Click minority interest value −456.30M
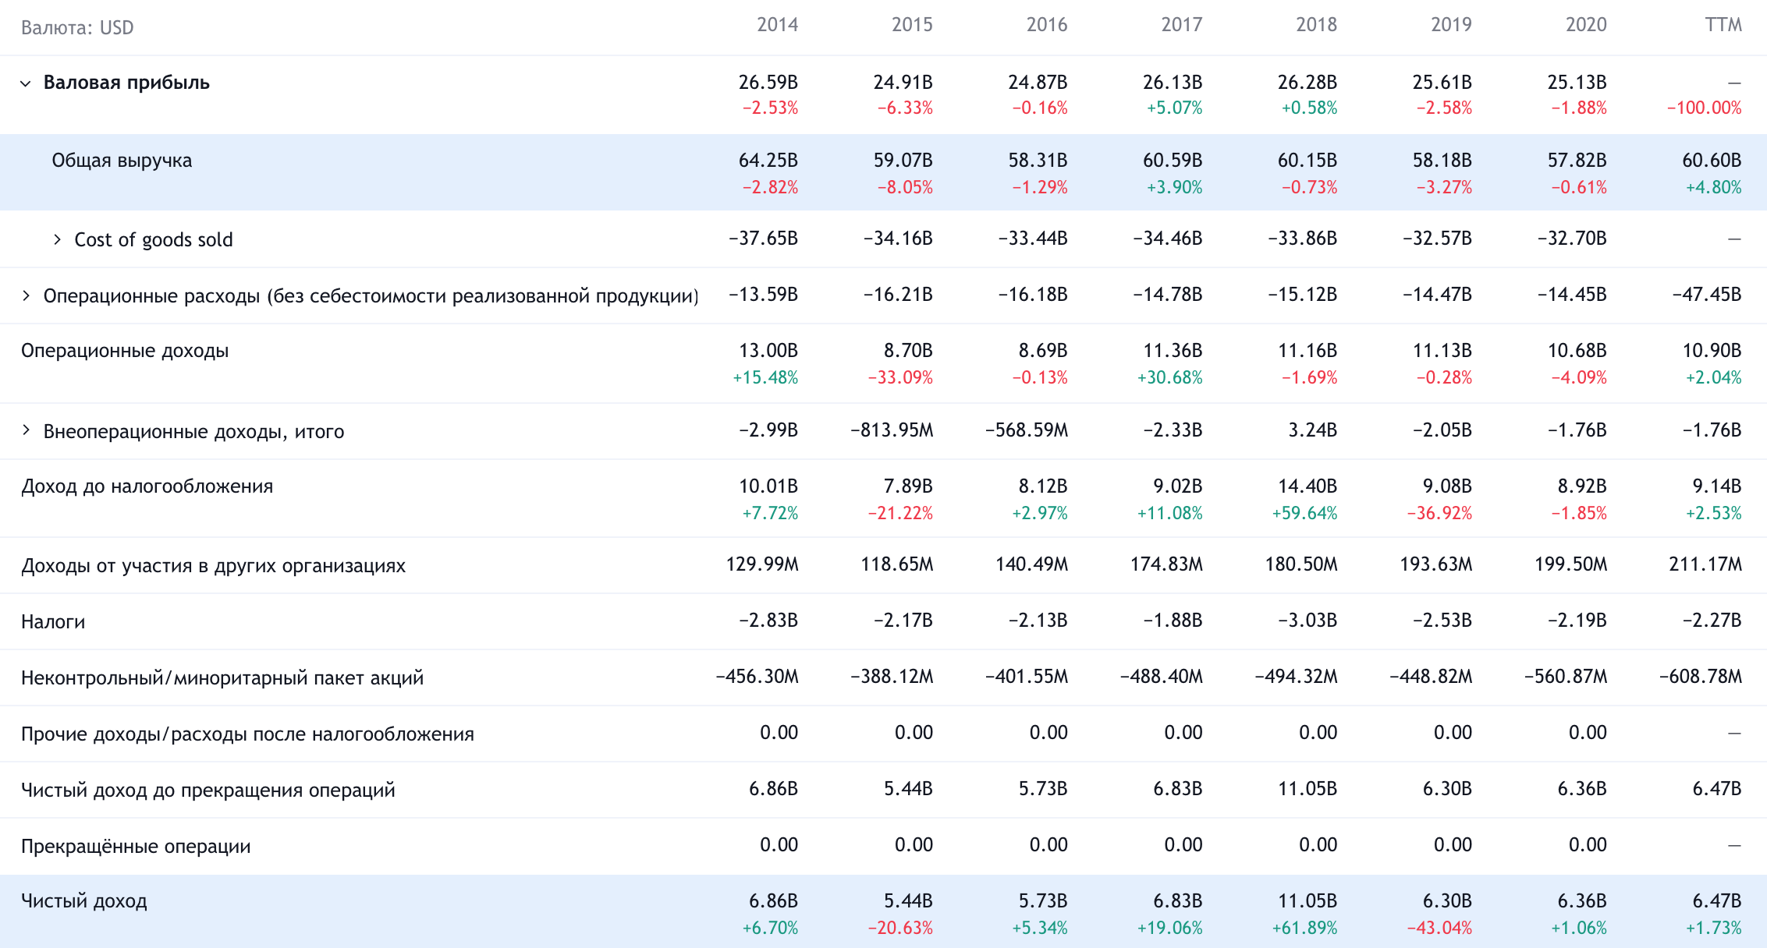Viewport: 1767px width, 948px height. tap(758, 677)
